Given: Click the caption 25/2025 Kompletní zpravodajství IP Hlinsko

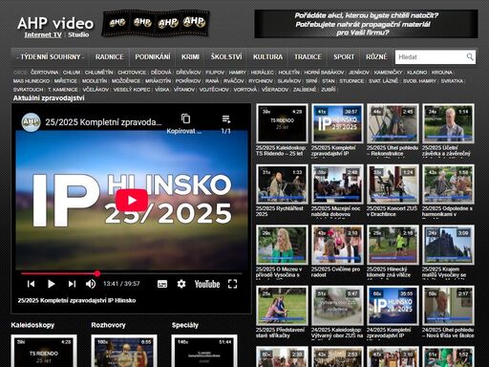Looking at the screenshot, I should click(76, 300).
